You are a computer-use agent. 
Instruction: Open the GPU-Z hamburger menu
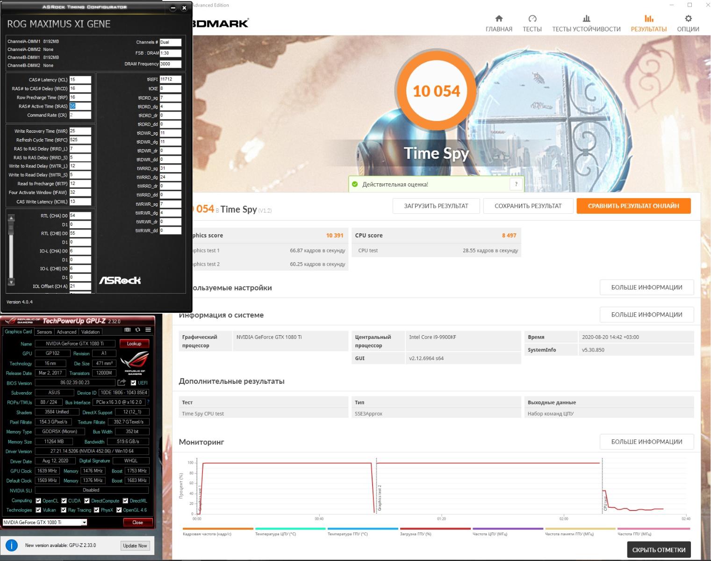point(148,330)
